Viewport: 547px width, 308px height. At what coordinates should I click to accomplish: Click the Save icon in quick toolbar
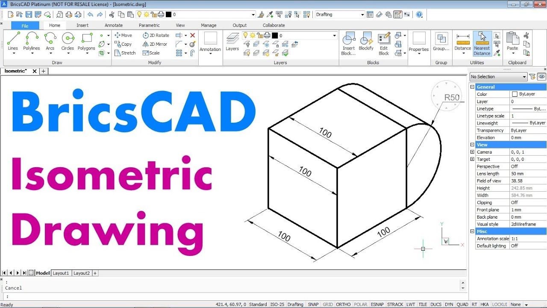(x=29, y=15)
